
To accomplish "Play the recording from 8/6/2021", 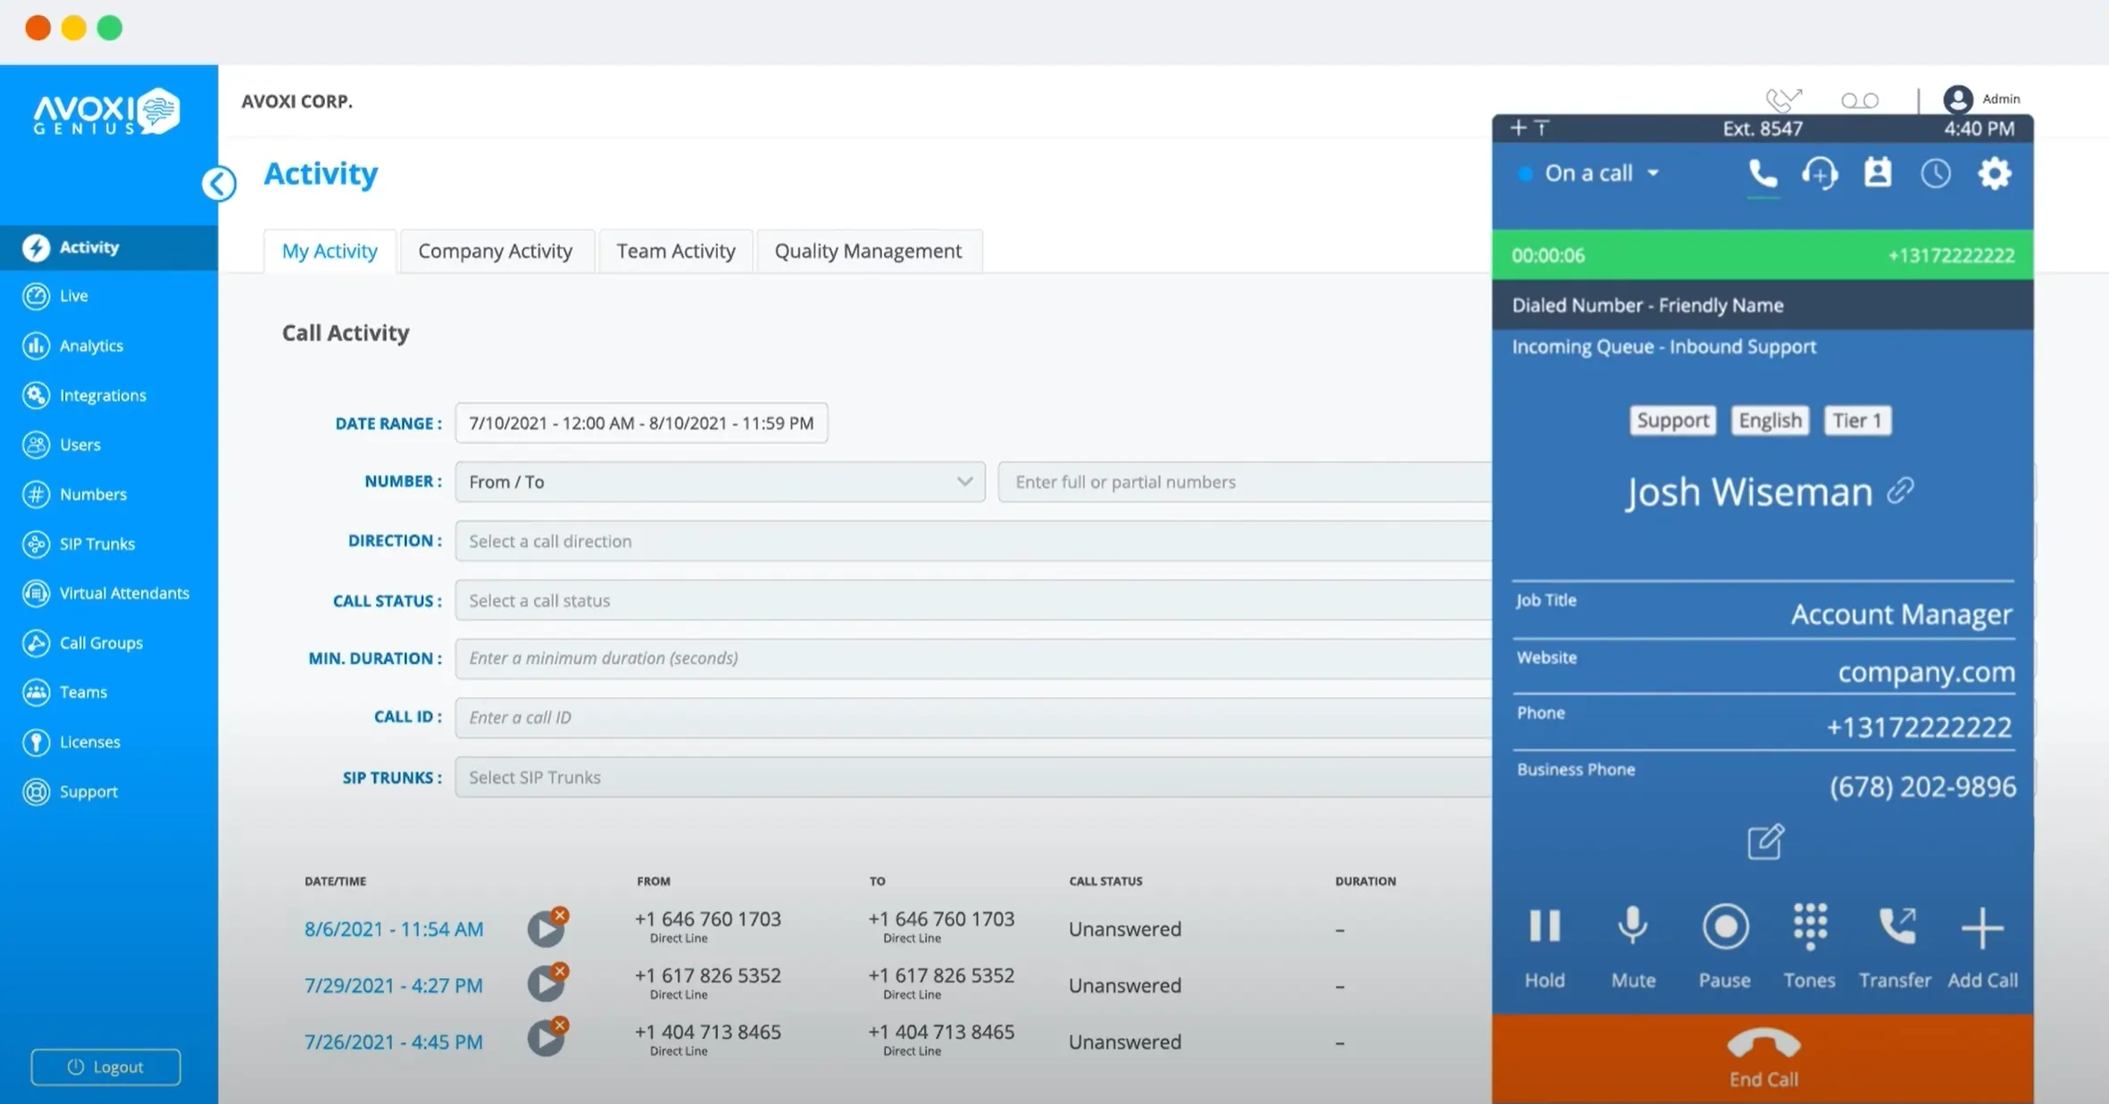I will click(546, 928).
